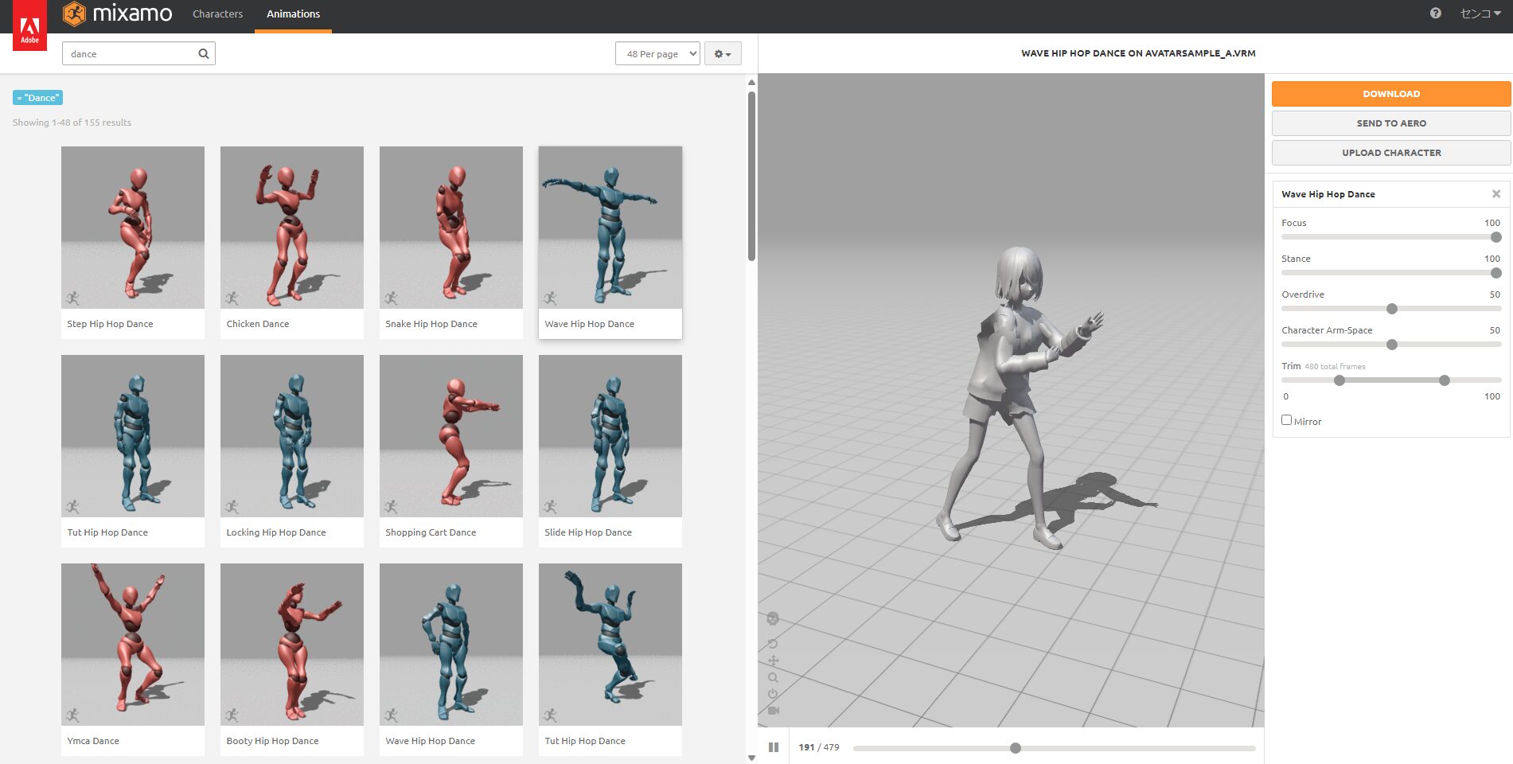Switch to the Characters tab
Screen dimensions: 1513x764
[217, 14]
